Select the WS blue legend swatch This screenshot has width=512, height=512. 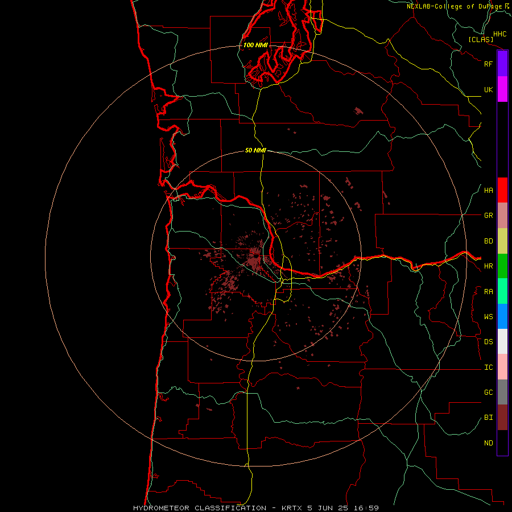tap(502, 316)
